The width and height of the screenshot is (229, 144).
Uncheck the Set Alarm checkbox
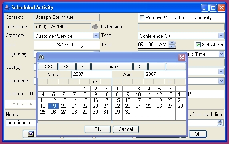point(198,45)
